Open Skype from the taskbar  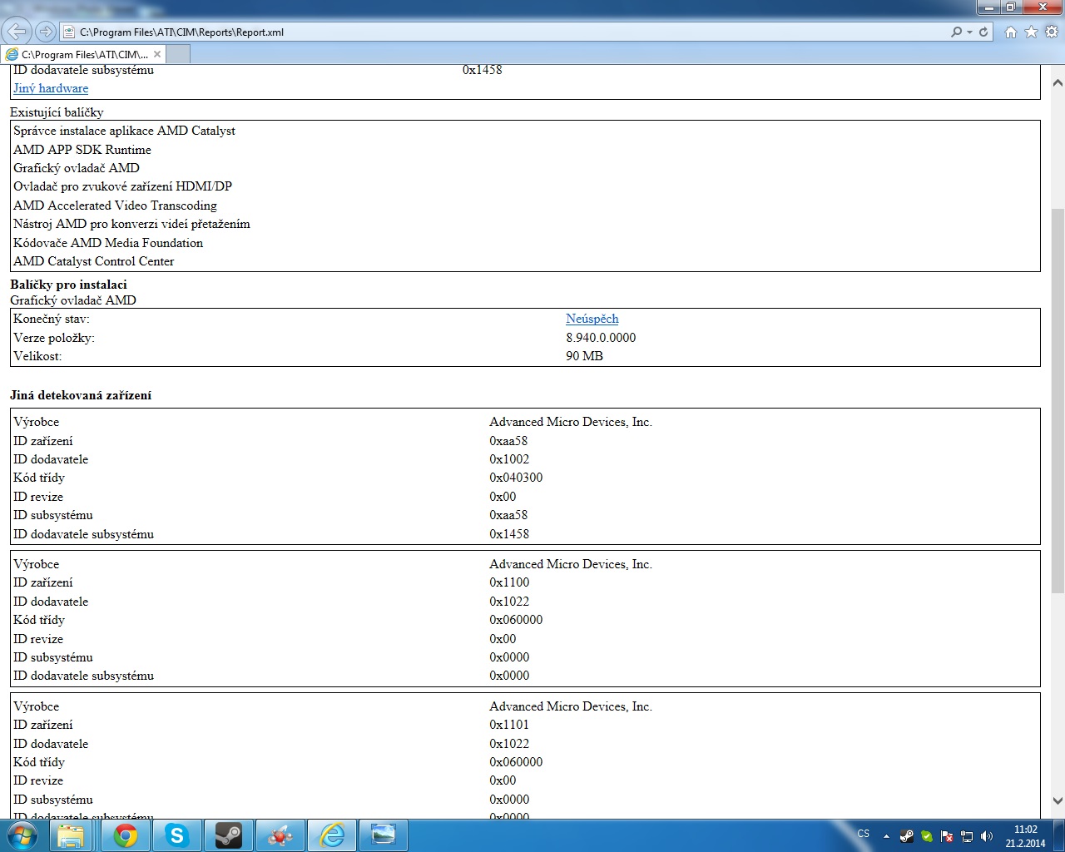tap(177, 835)
